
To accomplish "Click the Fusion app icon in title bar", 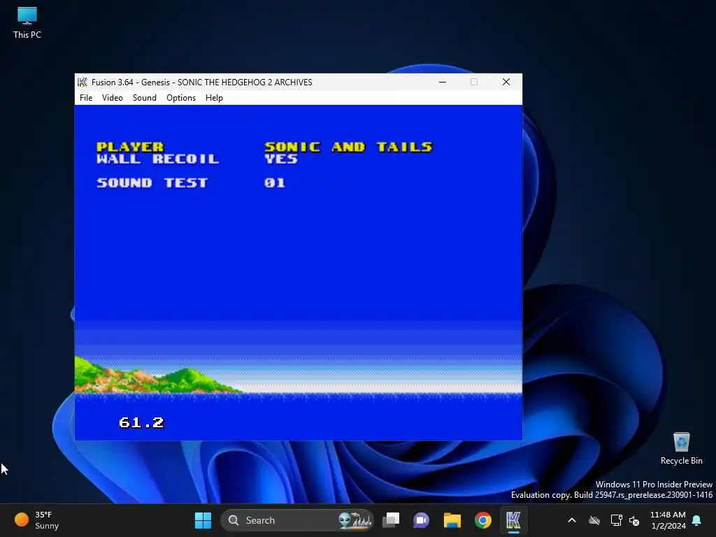I will [x=83, y=83].
